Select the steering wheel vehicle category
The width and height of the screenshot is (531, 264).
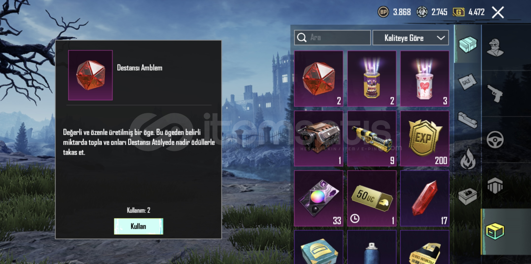point(495,140)
